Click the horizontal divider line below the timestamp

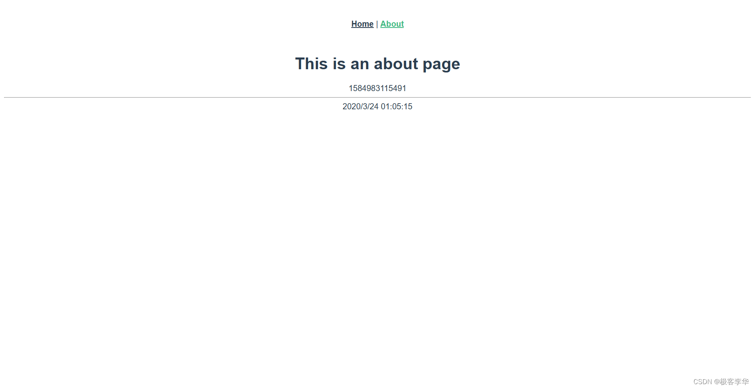click(377, 97)
